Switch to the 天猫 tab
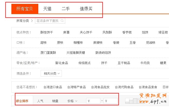The height and width of the screenshot is (107, 169). pyautogui.click(x=47, y=9)
